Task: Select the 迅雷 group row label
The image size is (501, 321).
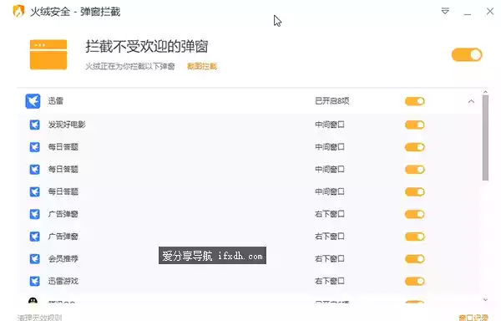Action: point(56,101)
